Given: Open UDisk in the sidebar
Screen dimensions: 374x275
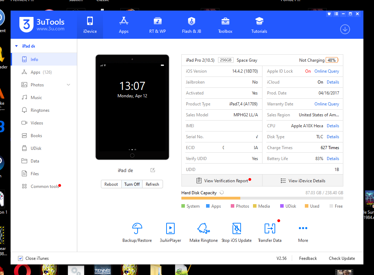Looking at the screenshot, I should (x=44, y=148).
